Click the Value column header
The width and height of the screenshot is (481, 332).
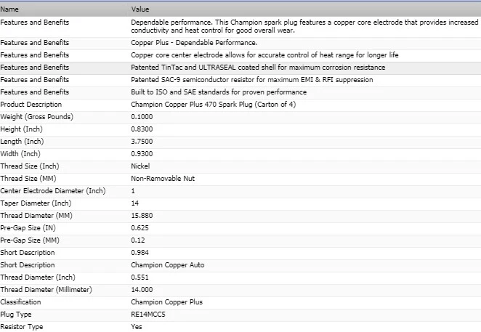point(140,9)
